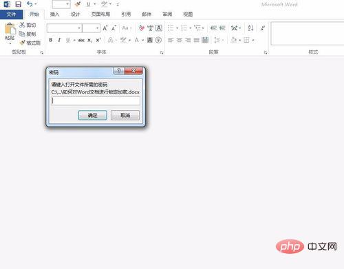Click the paragraph Shading paint bucket
This screenshot has width=344, height=269.
click(233, 40)
